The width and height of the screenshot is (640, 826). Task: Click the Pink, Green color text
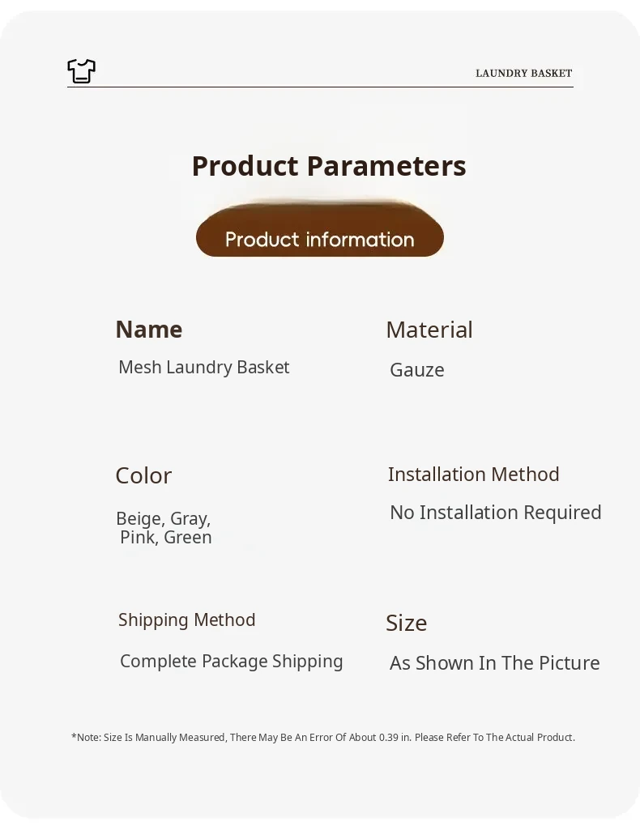tap(165, 538)
